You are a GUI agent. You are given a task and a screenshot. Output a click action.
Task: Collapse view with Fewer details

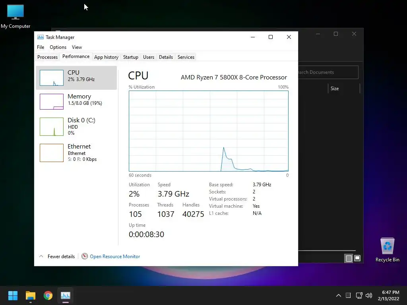pyautogui.click(x=57, y=257)
